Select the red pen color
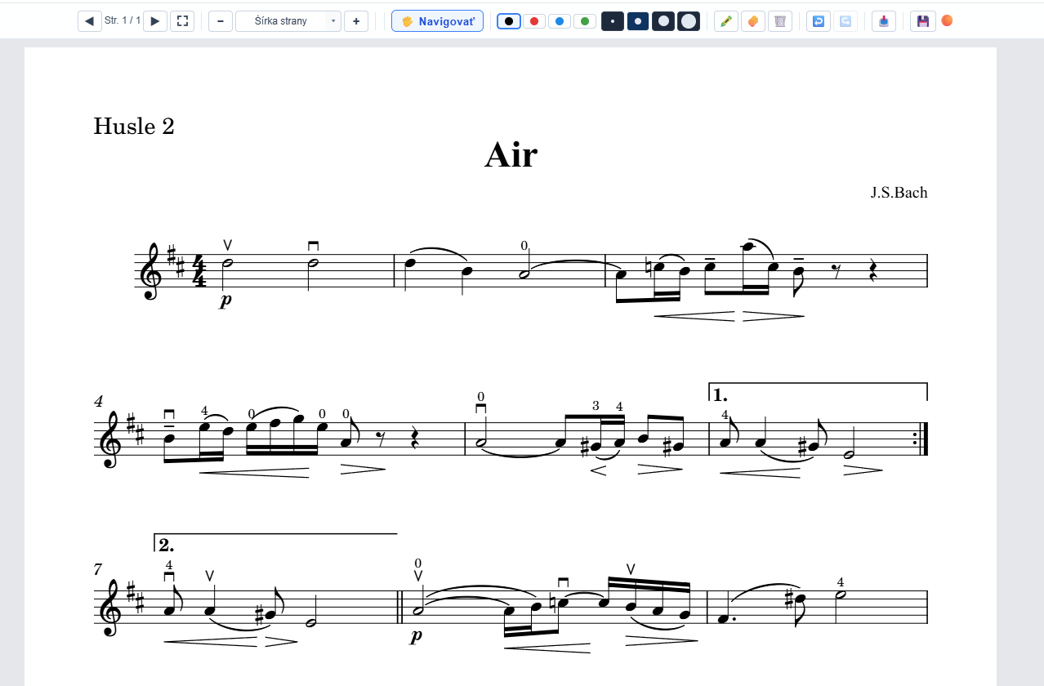 534,21
